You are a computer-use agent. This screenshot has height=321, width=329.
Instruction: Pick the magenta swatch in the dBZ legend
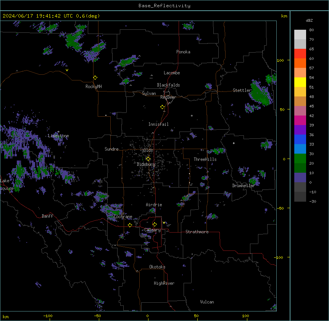(x=300, y=120)
